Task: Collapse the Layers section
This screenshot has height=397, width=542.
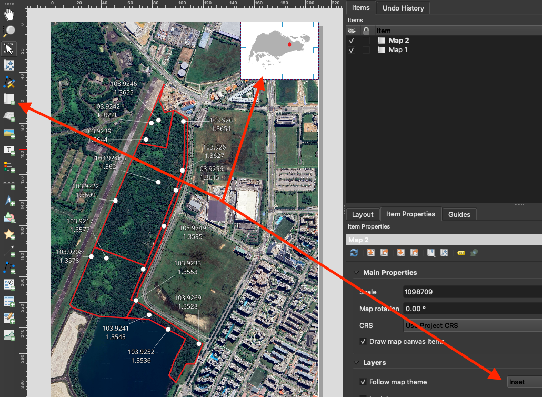Action: point(357,362)
